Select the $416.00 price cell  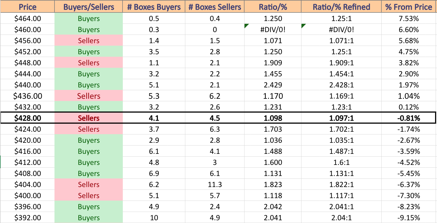[x=27, y=151]
